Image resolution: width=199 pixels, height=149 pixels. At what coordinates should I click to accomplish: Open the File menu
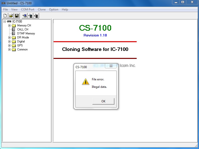(6, 9)
